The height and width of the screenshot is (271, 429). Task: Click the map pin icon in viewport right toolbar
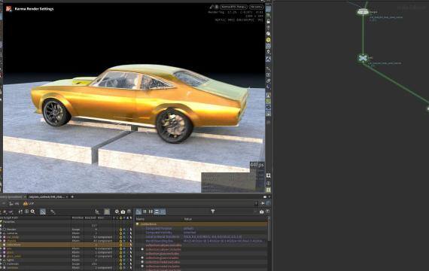[x=269, y=52]
